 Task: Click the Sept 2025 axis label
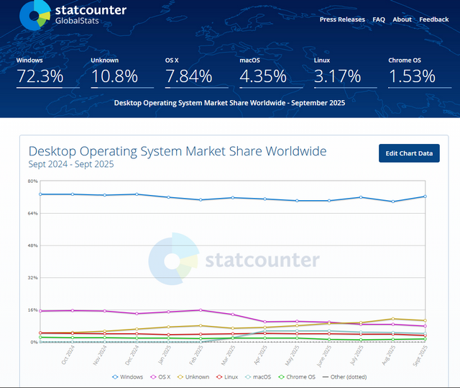click(420, 356)
